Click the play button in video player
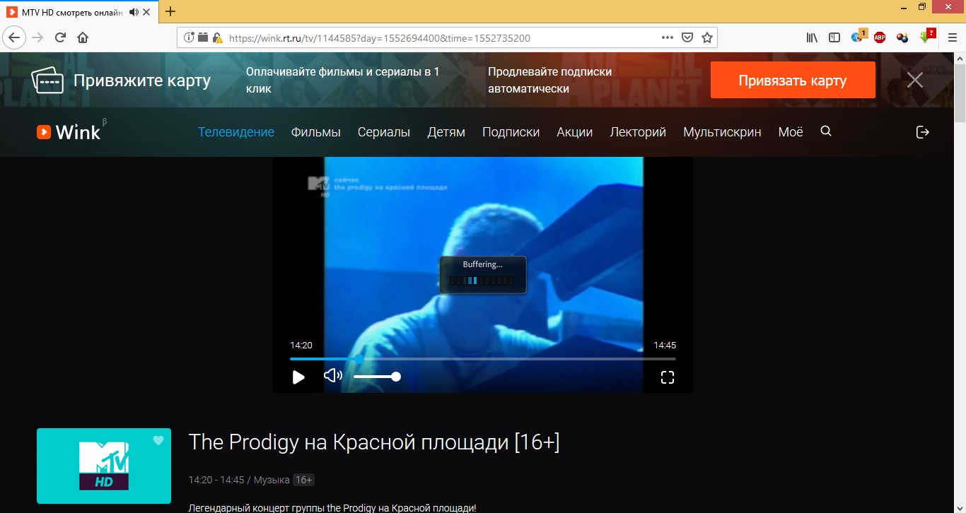Screen dimensions: 966x513 click(x=298, y=377)
